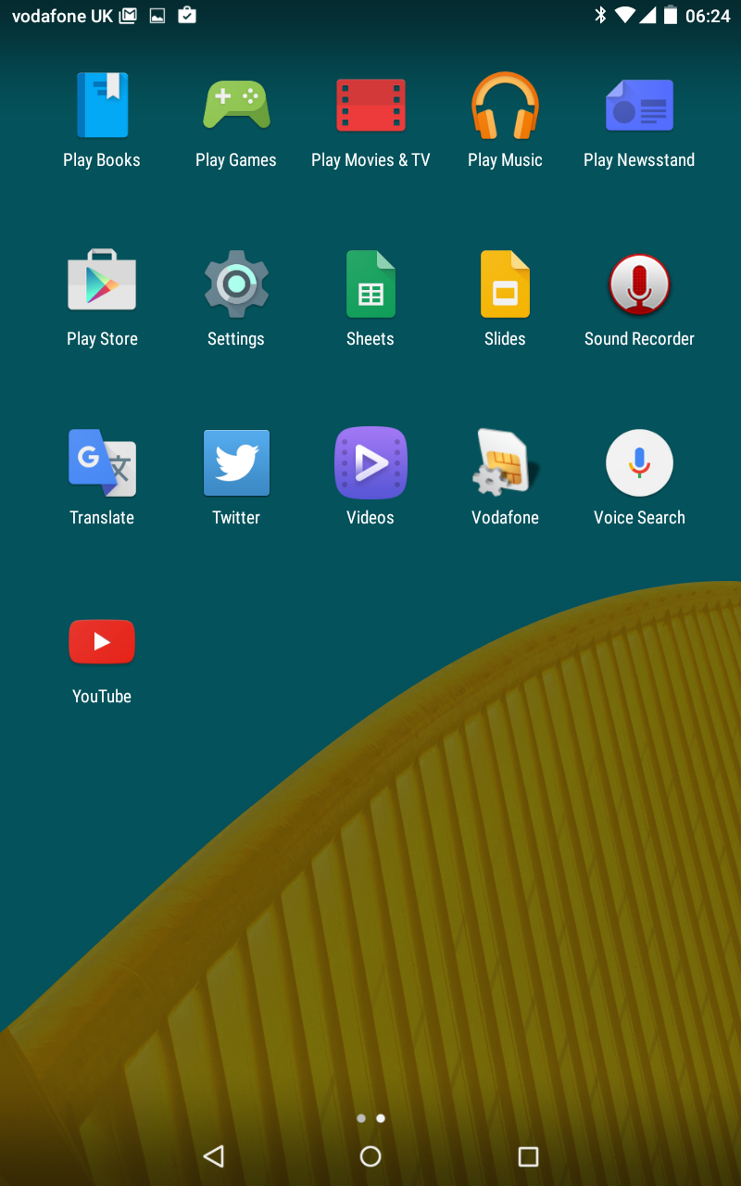Tap the Android Back navigation button

[214, 1155]
